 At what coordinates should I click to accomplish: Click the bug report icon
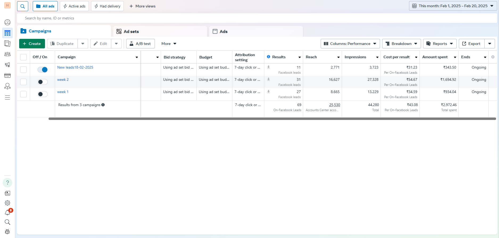click(x=7, y=232)
